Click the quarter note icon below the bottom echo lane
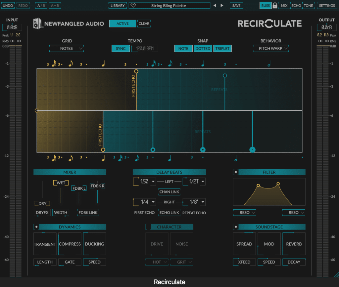The width and height of the screenshot is (339, 287). 103,158
